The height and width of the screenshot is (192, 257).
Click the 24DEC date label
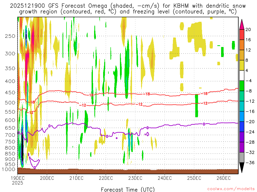pos(165,178)
